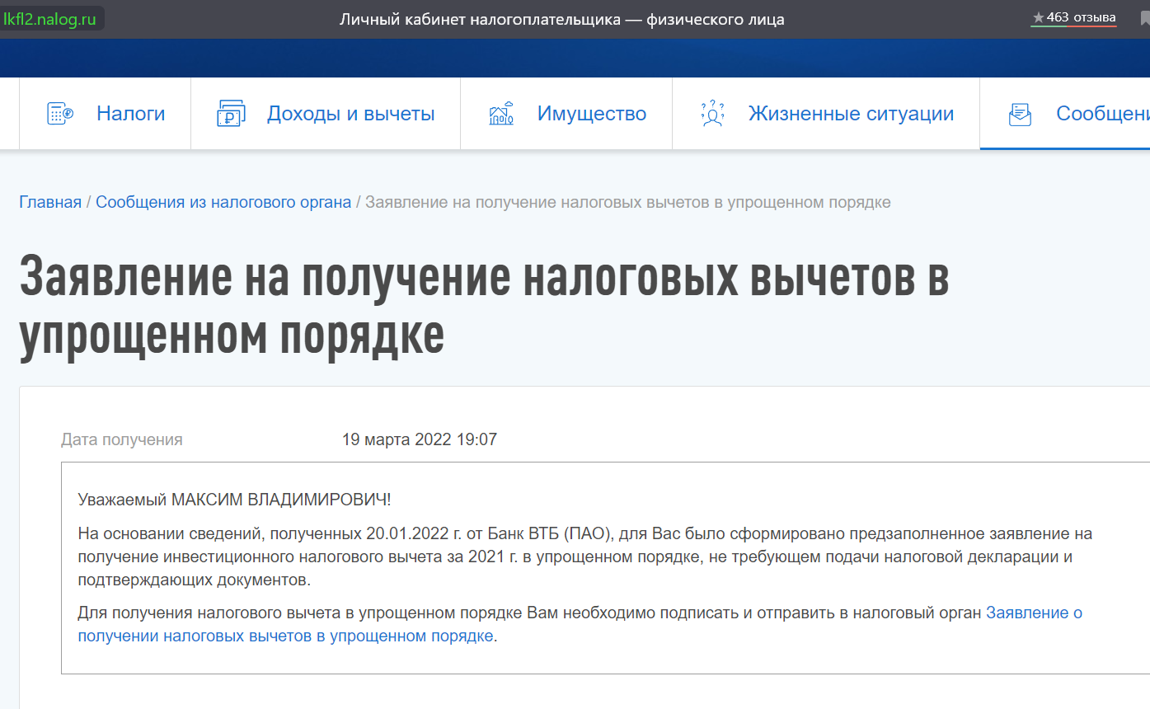Click the browser page title Личный кабинет налогоплательщика
This screenshot has width=1150, height=709.
click(x=561, y=19)
